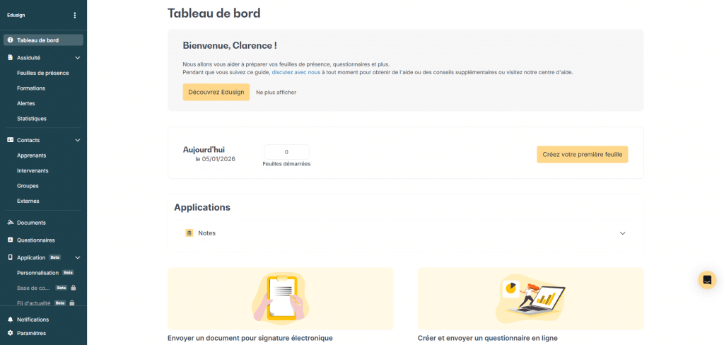Click the Application phone icon
The image size is (724, 345).
(x=10, y=257)
